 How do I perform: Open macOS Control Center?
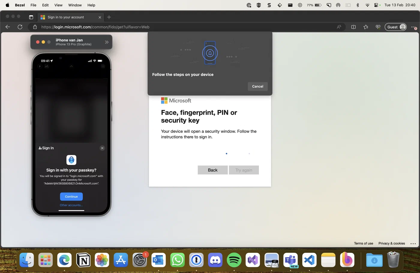[376, 5]
